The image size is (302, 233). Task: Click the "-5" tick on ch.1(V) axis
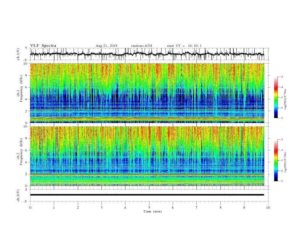26,60
